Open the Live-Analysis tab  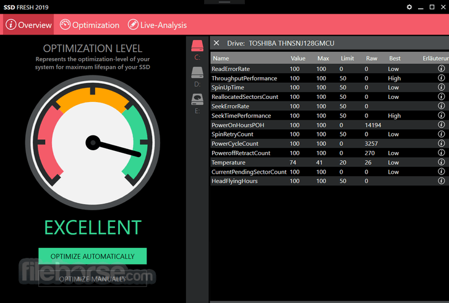(x=157, y=25)
